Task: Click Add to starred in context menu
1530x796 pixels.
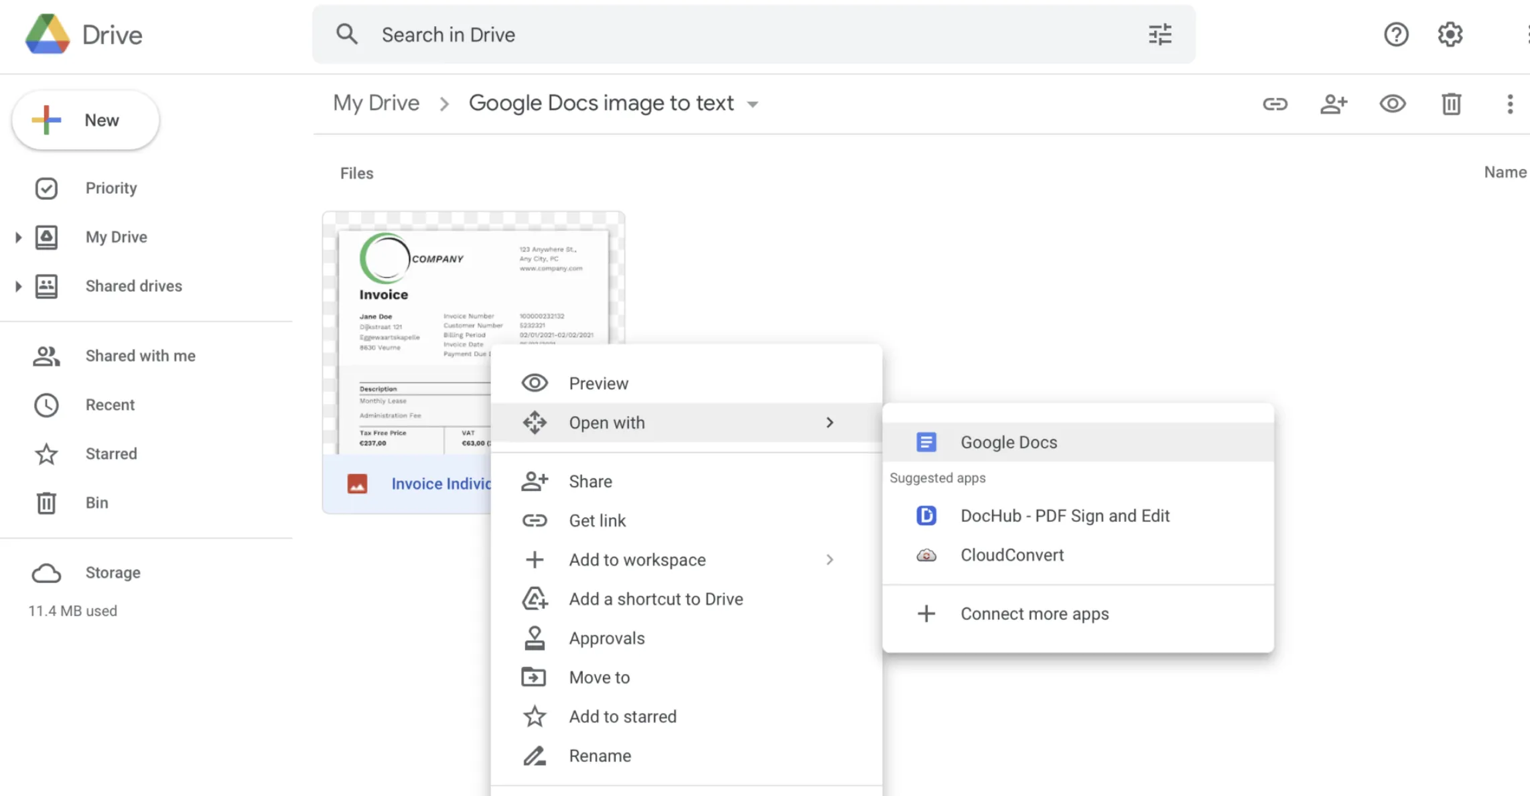Action: (622, 716)
